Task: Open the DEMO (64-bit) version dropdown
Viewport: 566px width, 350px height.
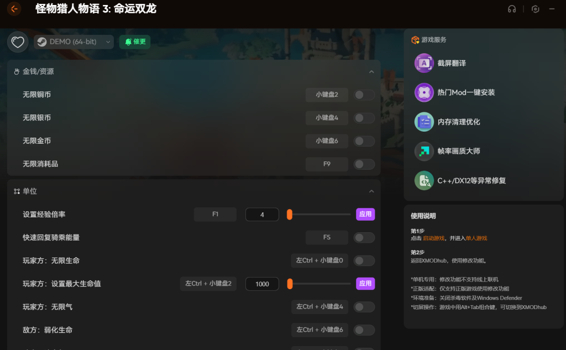Action: 74,42
